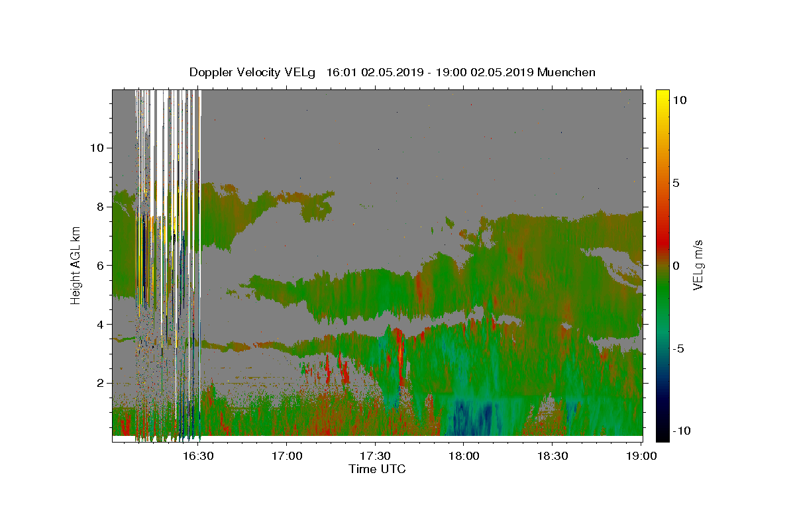This screenshot has height=530, width=795.
Task: Click the 18:30 time tick label
Action: coord(552,456)
